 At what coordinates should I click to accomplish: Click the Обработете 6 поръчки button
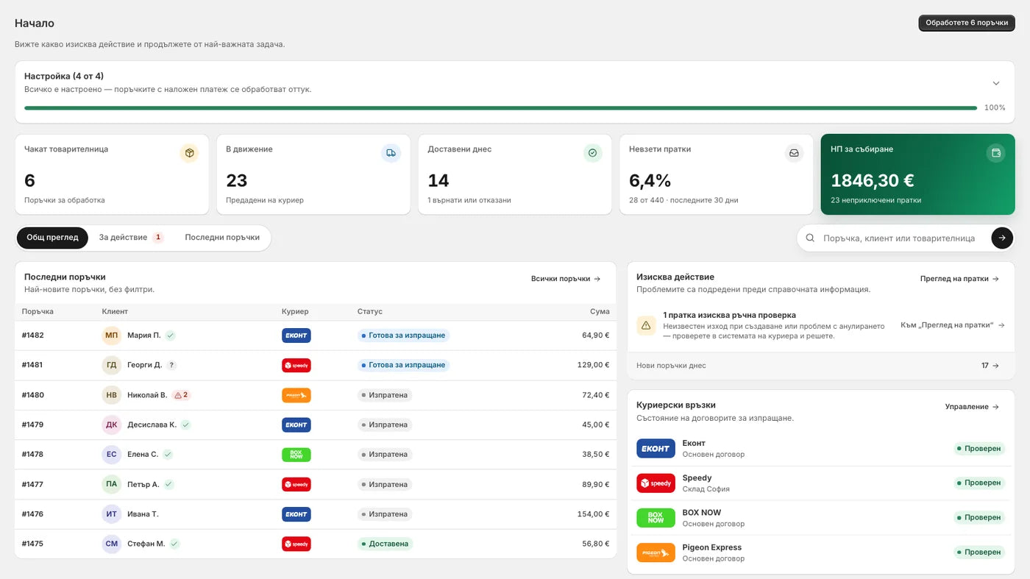coord(967,23)
